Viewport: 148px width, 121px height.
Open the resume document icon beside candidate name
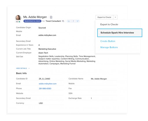51,17
